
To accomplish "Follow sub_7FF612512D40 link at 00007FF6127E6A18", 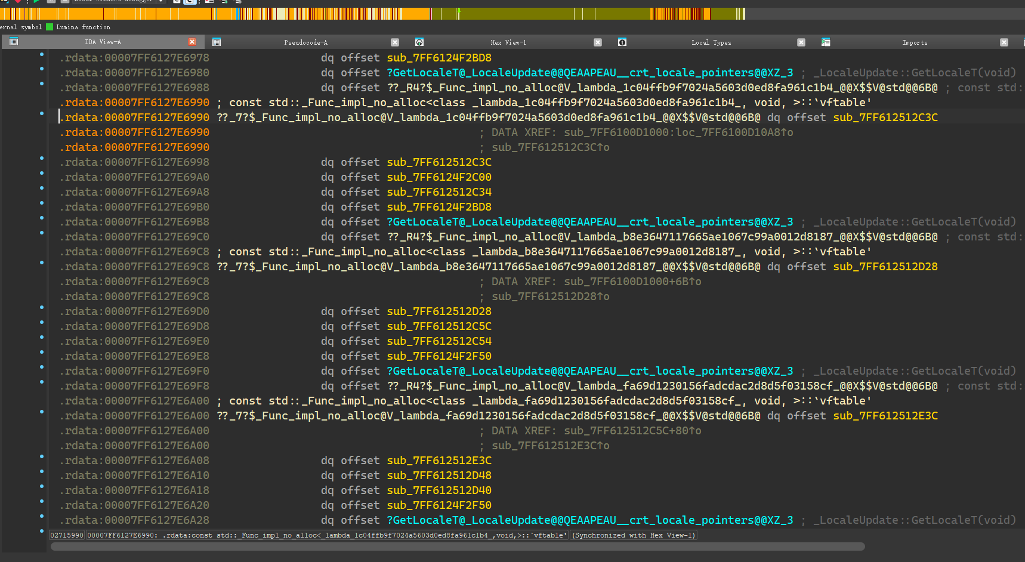I will tap(439, 490).
